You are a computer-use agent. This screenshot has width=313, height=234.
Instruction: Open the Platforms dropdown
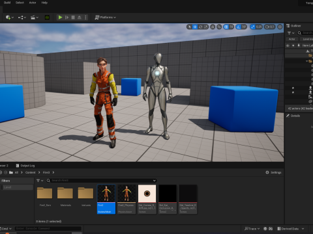106,18
